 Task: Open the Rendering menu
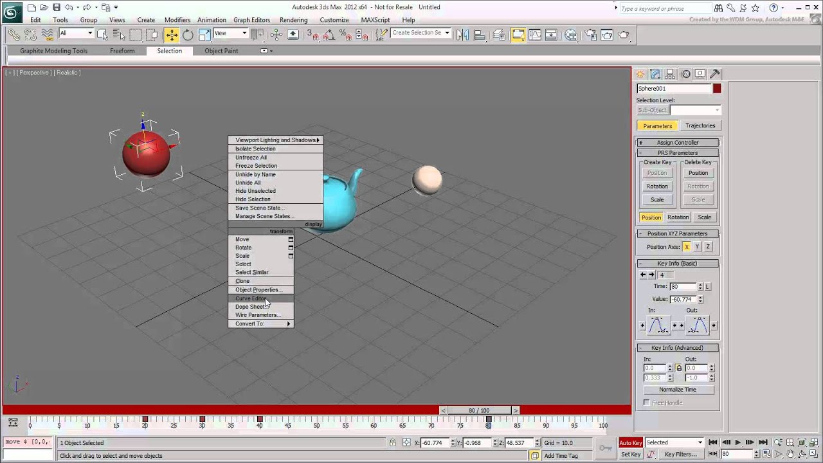click(x=293, y=20)
